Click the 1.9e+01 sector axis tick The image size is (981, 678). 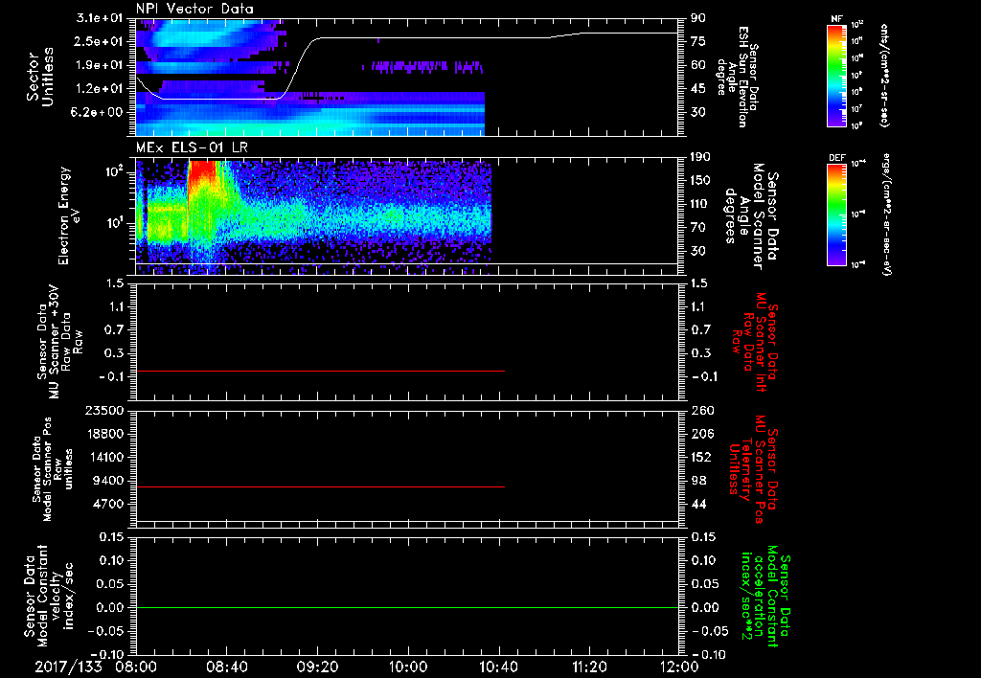pos(99,65)
